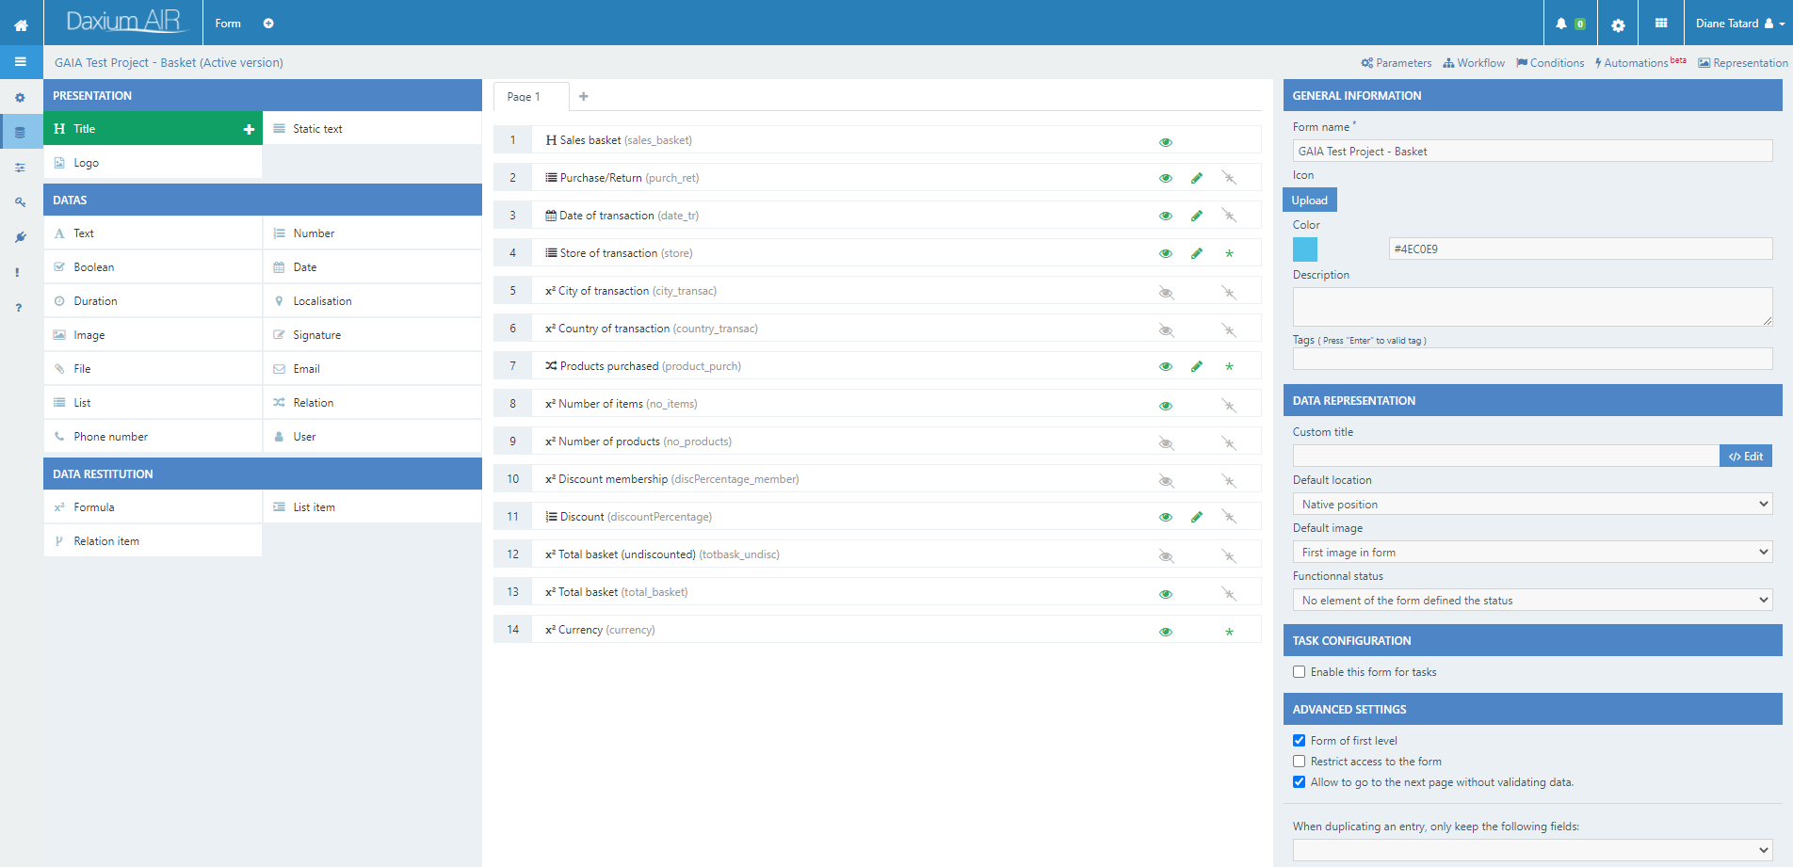Image resolution: width=1793 pixels, height=867 pixels.
Task: Toggle the hamburger sidebar menu
Action: (21, 62)
